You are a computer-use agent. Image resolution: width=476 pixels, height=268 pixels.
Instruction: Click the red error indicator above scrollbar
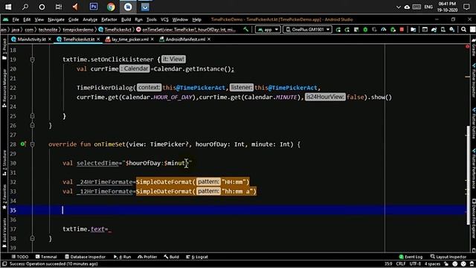click(468, 46)
